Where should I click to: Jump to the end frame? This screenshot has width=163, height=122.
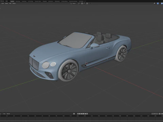[x=87, y=114]
